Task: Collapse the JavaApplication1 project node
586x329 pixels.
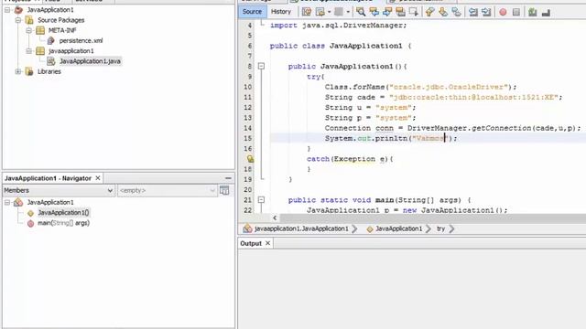Action: tap(7, 10)
